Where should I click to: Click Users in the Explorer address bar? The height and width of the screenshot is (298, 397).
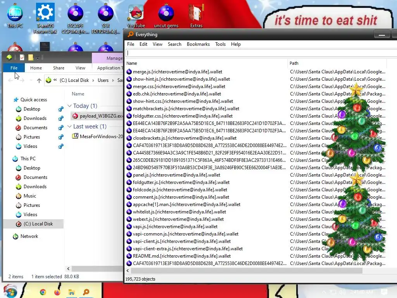[103, 80]
